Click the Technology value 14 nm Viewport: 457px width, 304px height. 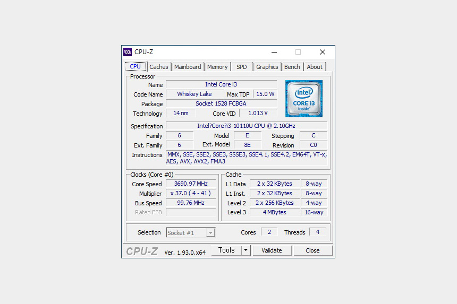(181, 113)
